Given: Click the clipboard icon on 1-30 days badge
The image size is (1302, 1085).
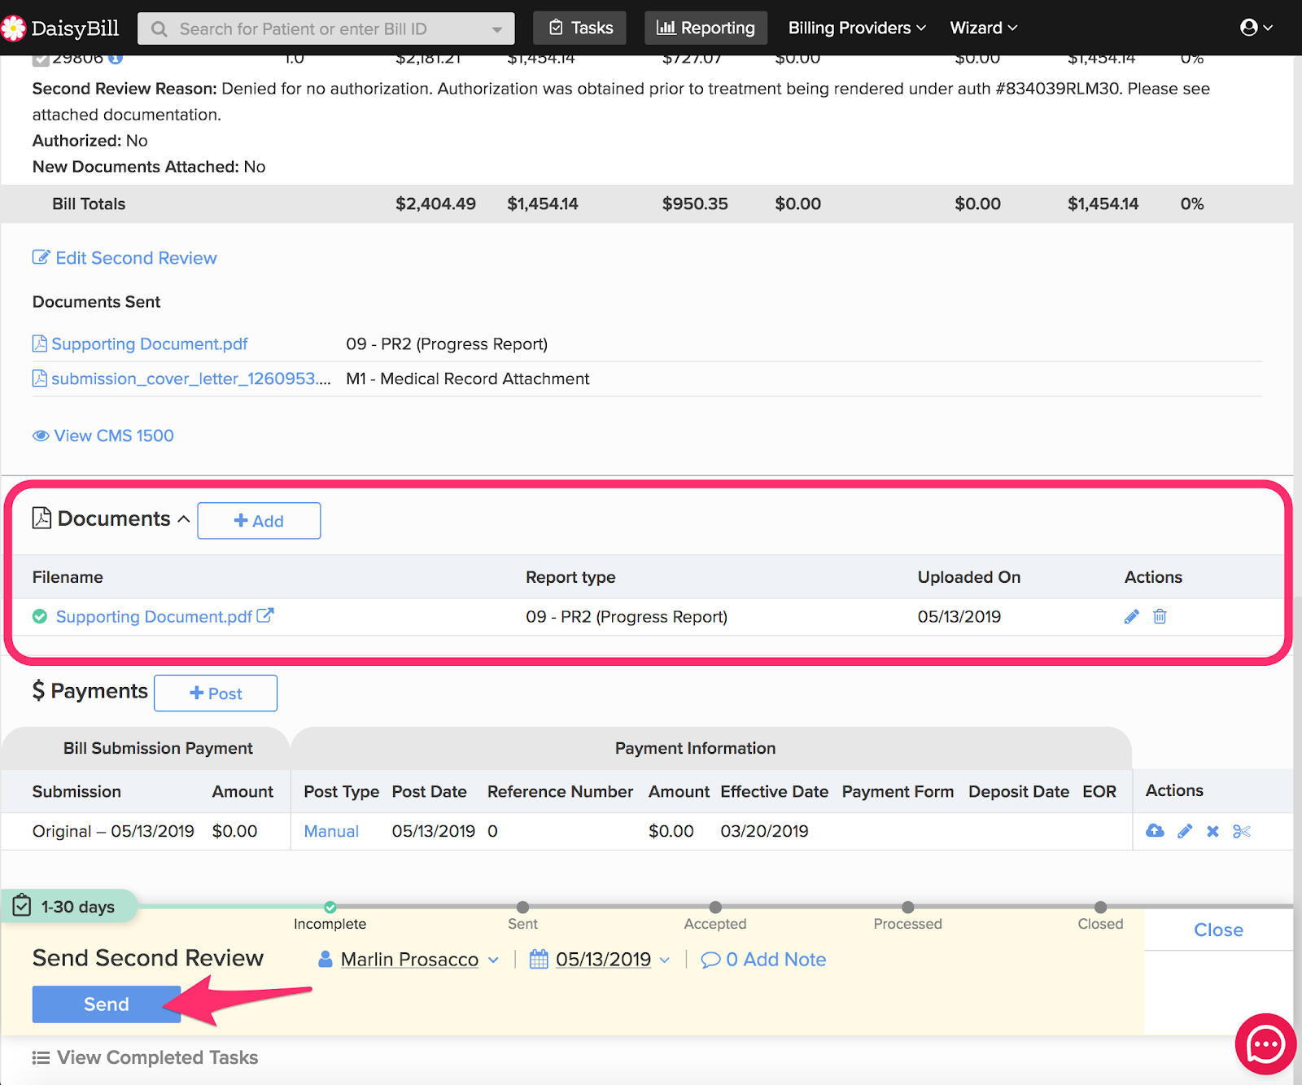Looking at the screenshot, I should pyautogui.click(x=22, y=906).
